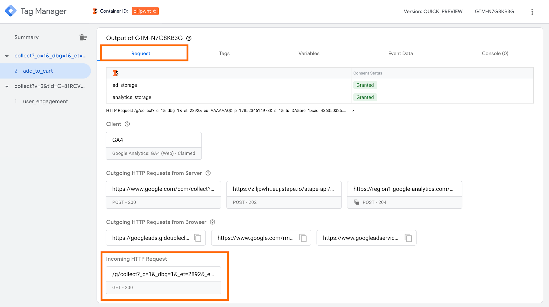Open the googleads.g.doubleclick browser request
This screenshot has height=307, width=549.
[x=151, y=238]
